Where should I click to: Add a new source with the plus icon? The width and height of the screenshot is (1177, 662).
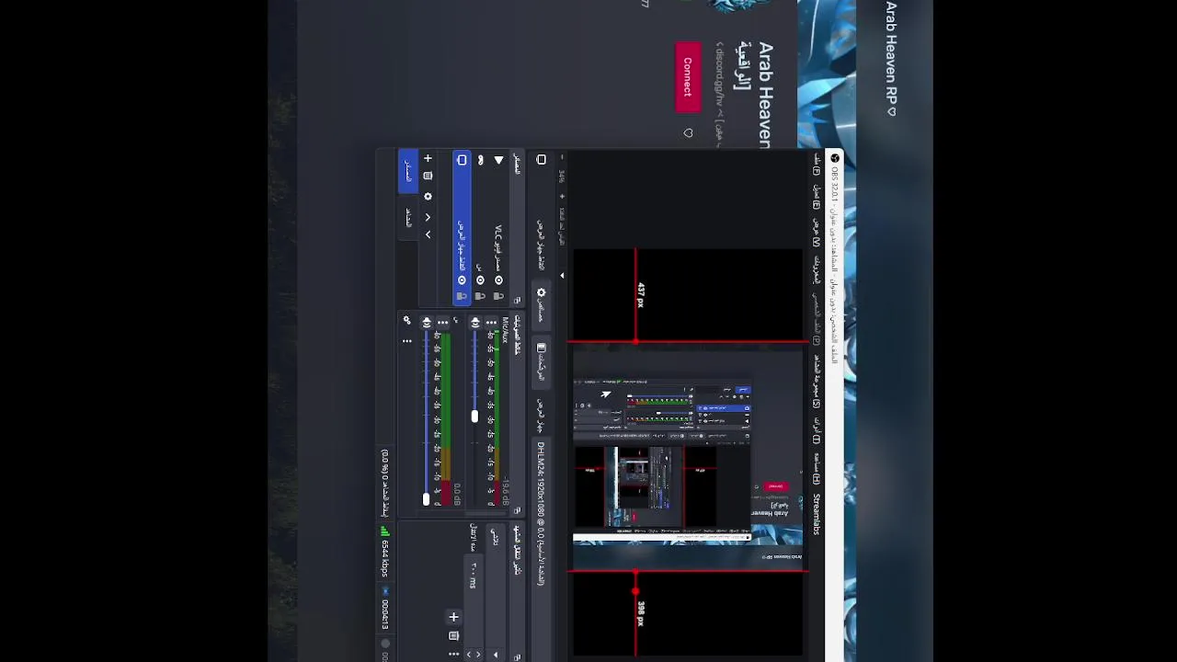click(428, 158)
